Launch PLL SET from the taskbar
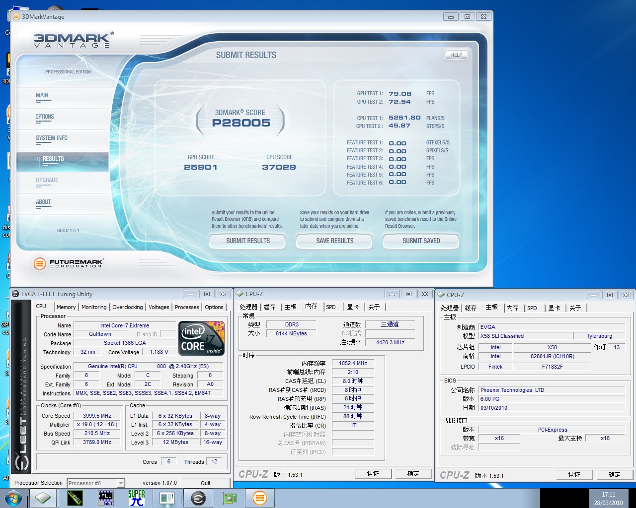This screenshot has width=636, height=508. tap(106, 498)
